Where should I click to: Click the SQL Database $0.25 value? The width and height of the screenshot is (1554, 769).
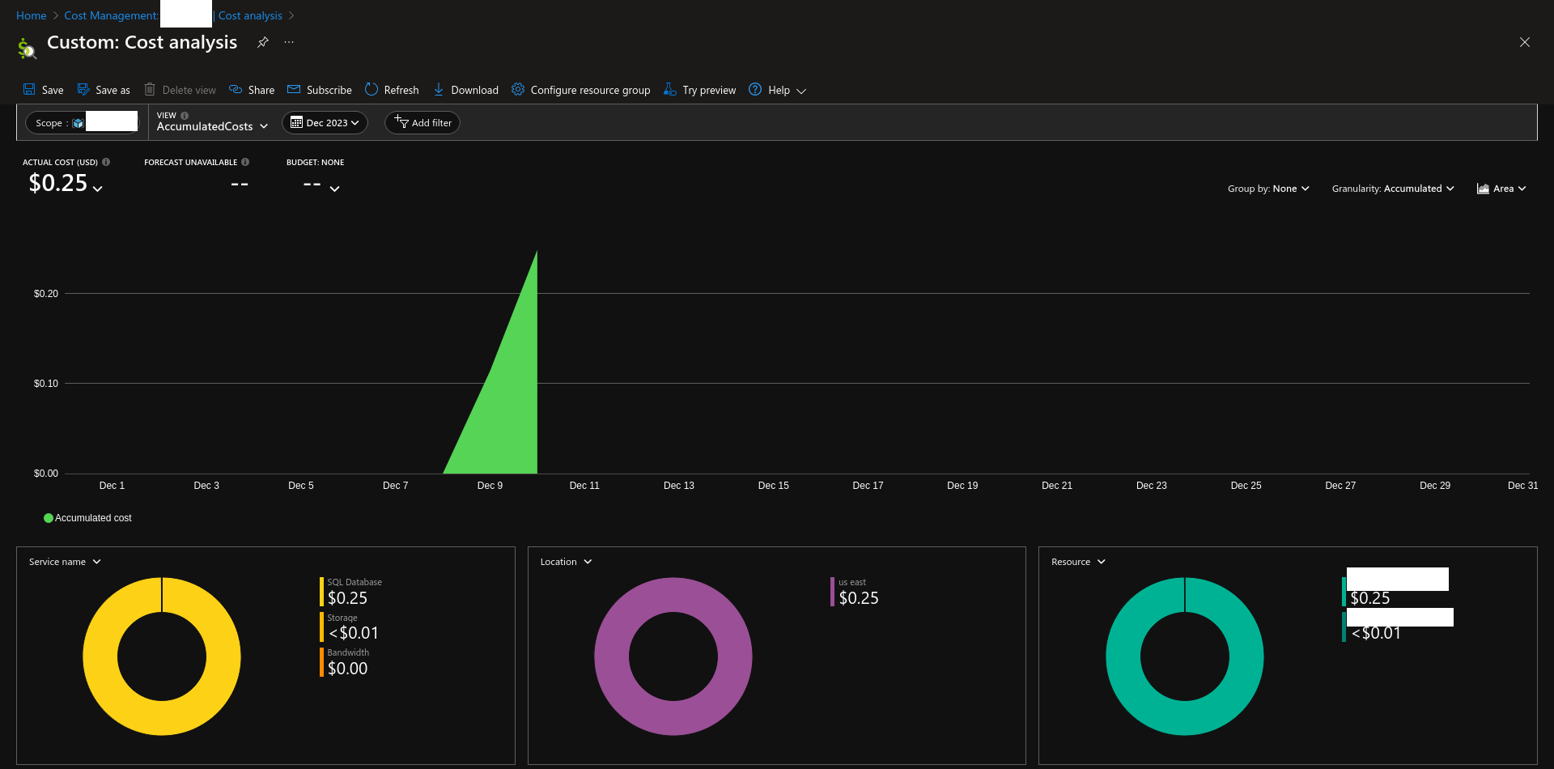pyautogui.click(x=347, y=598)
